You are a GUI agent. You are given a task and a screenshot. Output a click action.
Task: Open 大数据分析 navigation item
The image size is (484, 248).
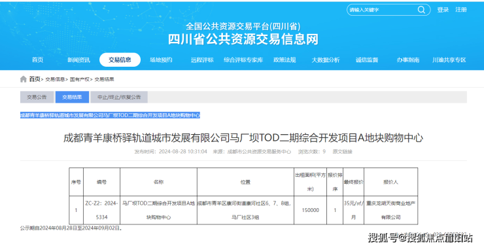[x=325, y=60]
